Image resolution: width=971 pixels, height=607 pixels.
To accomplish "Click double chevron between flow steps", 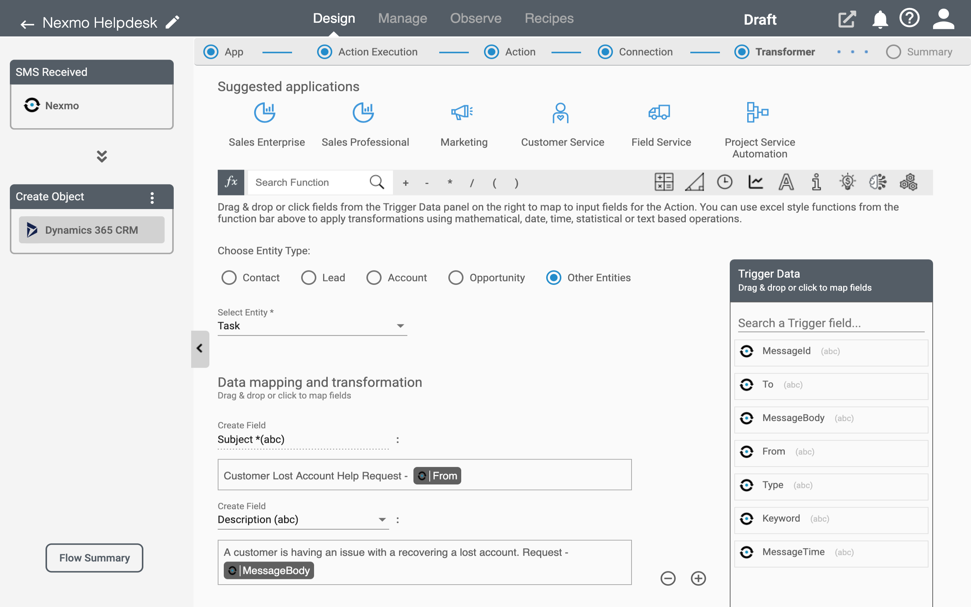I will click(x=102, y=156).
